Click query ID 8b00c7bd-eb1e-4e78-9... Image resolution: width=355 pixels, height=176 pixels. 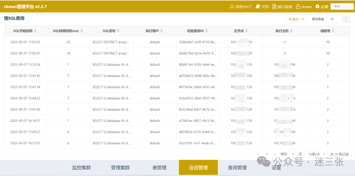pos(198,53)
